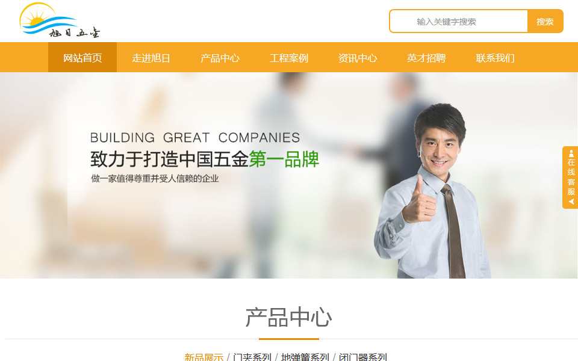
Task: Switch to the 闭门器系列 category tab
Action: click(362, 357)
